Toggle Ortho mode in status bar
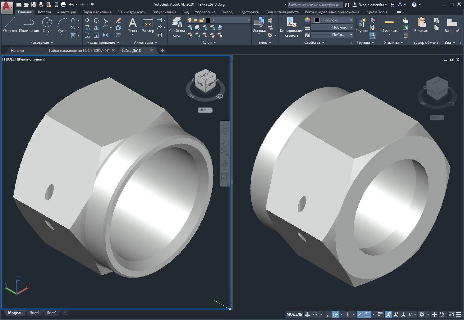This screenshot has width=464, height=320. [x=328, y=314]
